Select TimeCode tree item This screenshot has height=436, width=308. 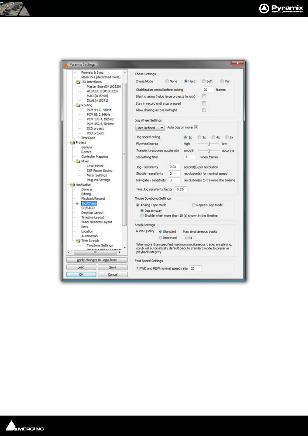click(x=88, y=138)
